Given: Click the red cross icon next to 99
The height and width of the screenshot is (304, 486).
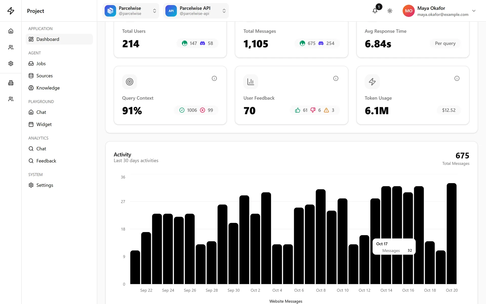Looking at the screenshot, I should (x=202, y=110).
